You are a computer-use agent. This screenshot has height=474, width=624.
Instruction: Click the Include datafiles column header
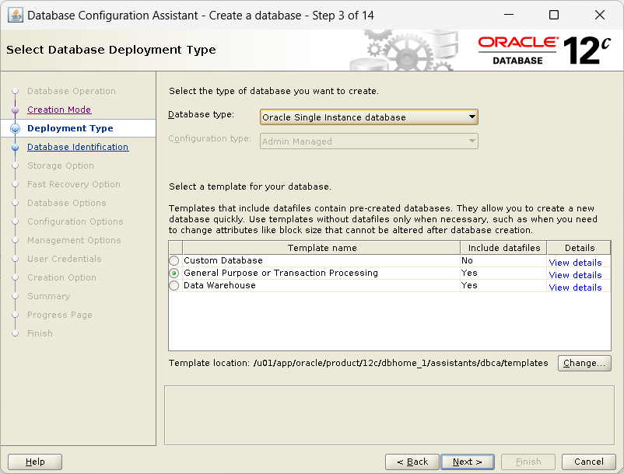[x=504, y=248]
